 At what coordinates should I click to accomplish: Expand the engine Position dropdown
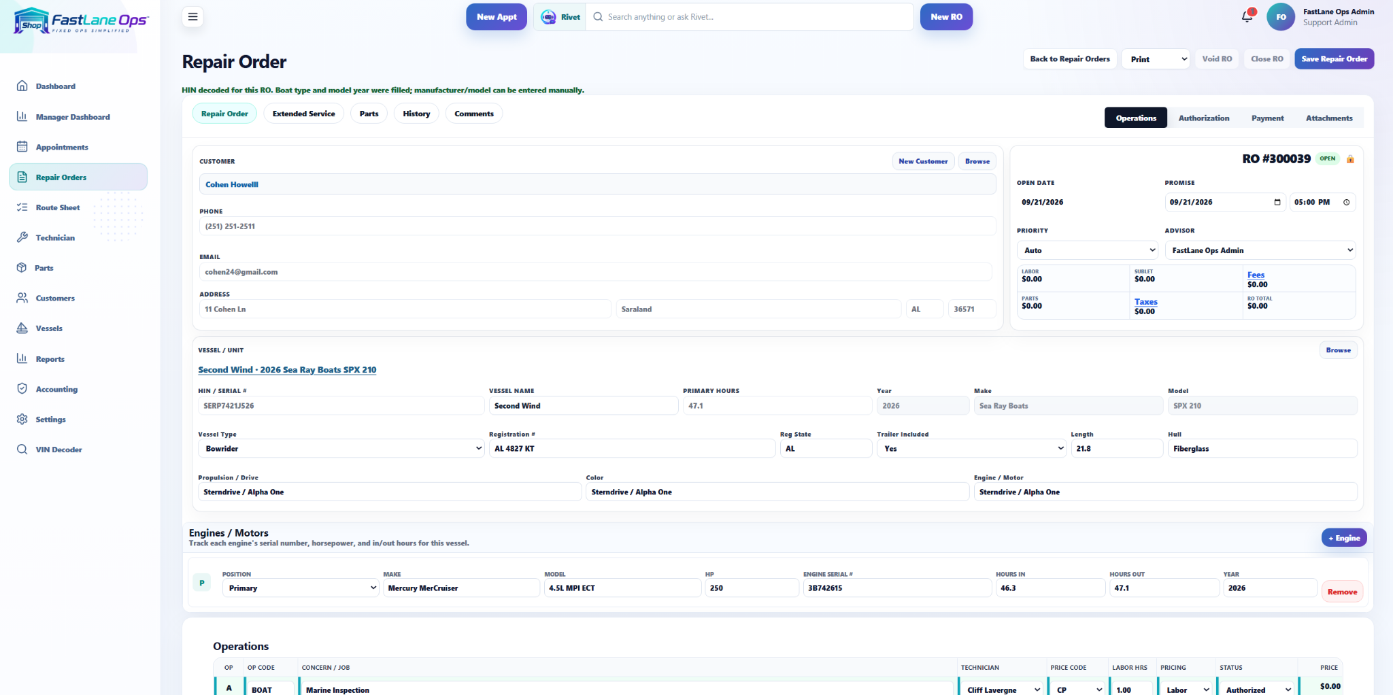(301, 588)
